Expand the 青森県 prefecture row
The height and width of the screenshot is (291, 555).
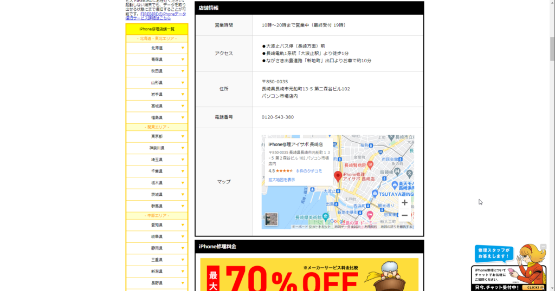click(x=157, y=59)
